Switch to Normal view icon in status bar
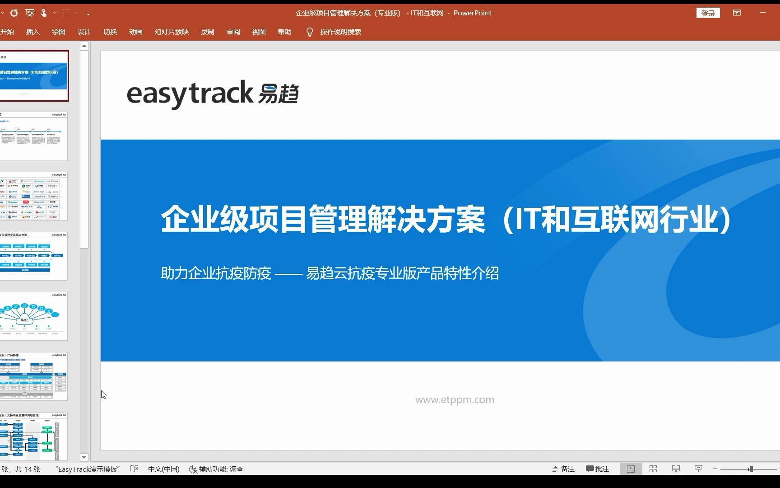The width and height of the screenshot is (780, 488). [631, 469]
